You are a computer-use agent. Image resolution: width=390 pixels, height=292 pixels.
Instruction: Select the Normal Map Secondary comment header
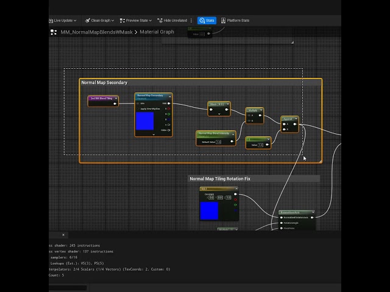200,83
